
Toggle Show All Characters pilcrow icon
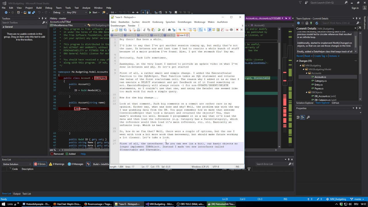tap(205, 30)
